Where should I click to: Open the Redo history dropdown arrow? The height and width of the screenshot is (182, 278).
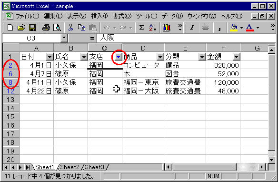(131, 28)
